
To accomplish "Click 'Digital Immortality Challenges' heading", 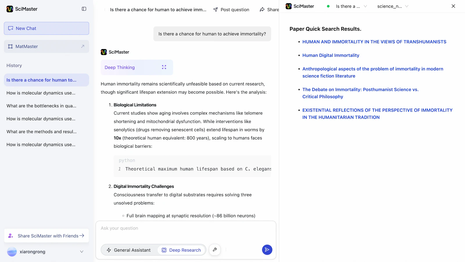I will click(144, 186).
